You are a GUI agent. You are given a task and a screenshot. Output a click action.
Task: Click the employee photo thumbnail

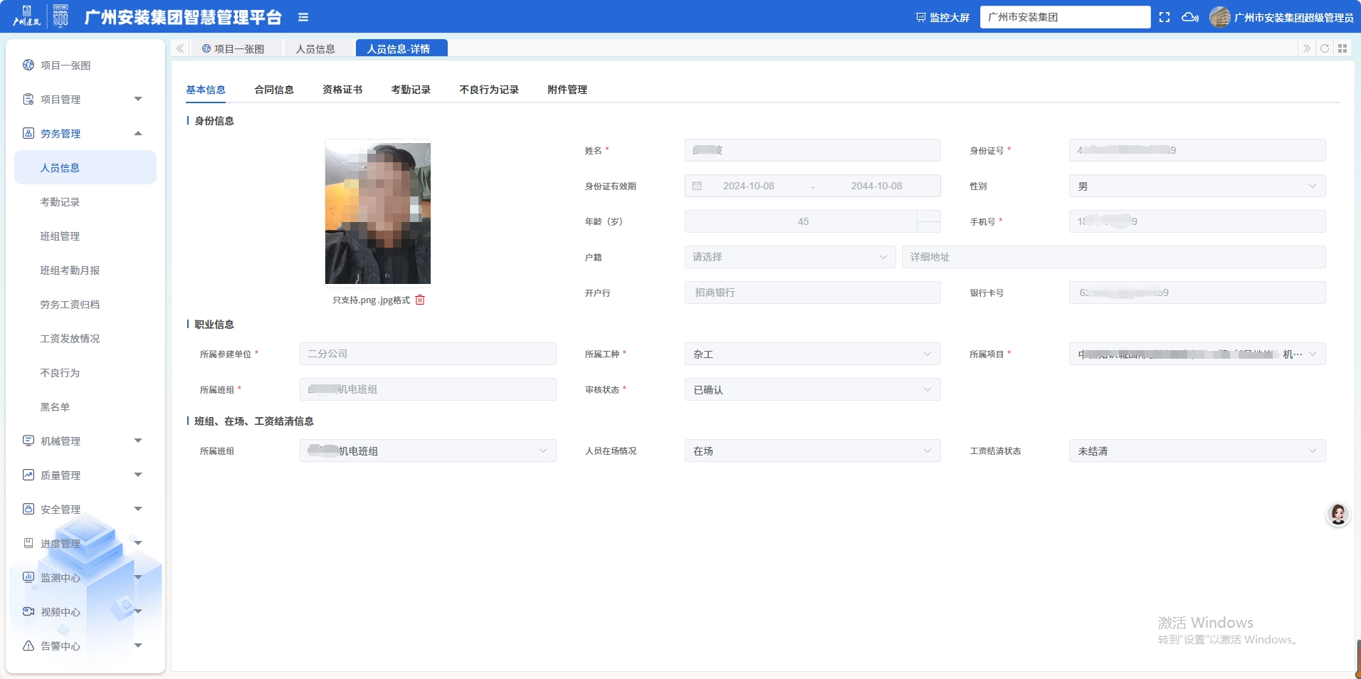click(378, 213)
